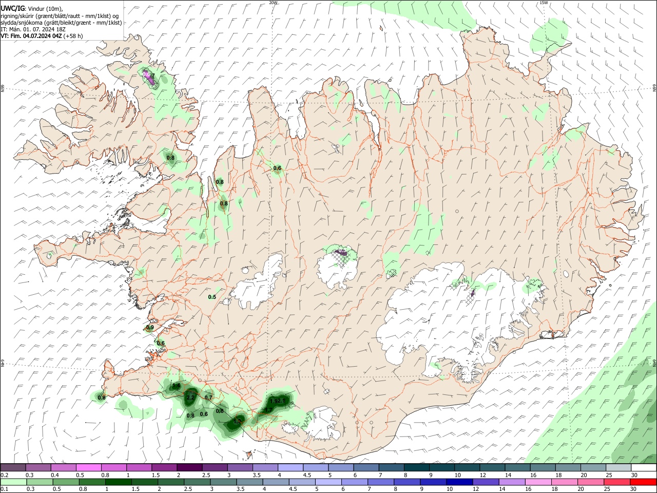Screen dimensions: 657x493
Task: Click the upper-legend label '3.5'
Action: (x=257, y=475)
